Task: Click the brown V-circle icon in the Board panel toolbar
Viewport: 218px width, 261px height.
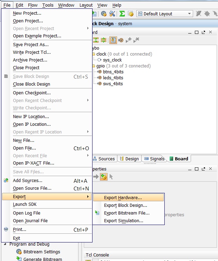Action: (x=121, y=40)
